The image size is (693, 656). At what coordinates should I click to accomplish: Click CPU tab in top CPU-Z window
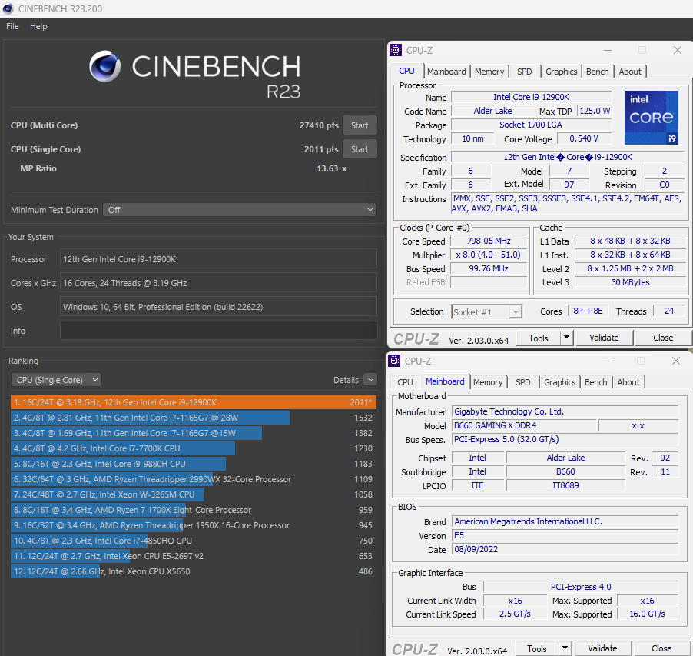pyautogui.click(x=406, y=71)
